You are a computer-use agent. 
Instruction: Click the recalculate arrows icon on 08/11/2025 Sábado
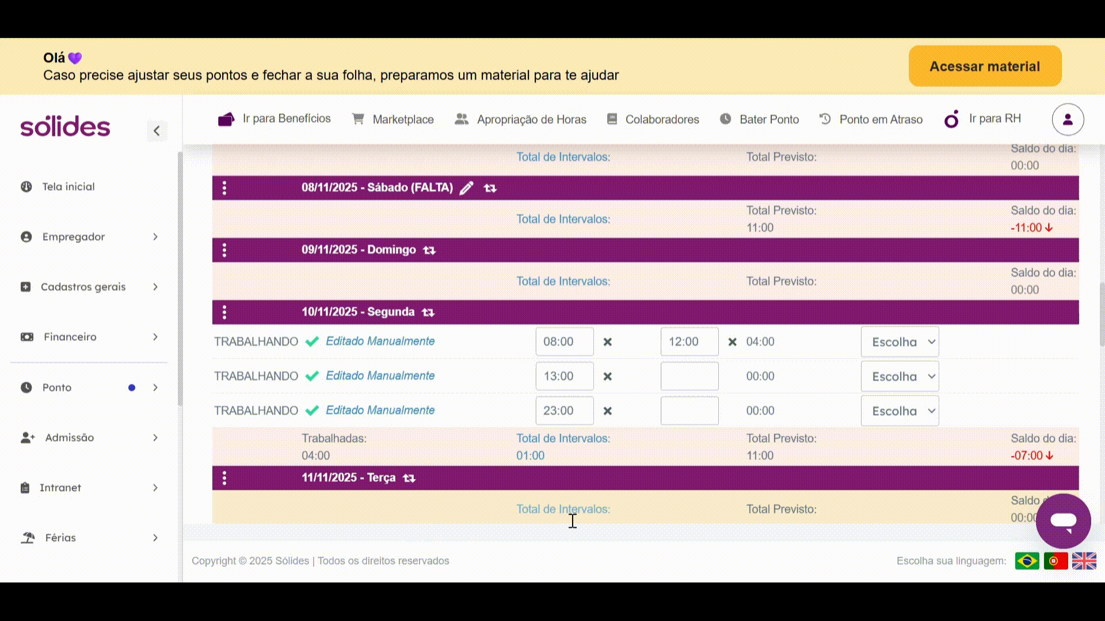(490, 188)
